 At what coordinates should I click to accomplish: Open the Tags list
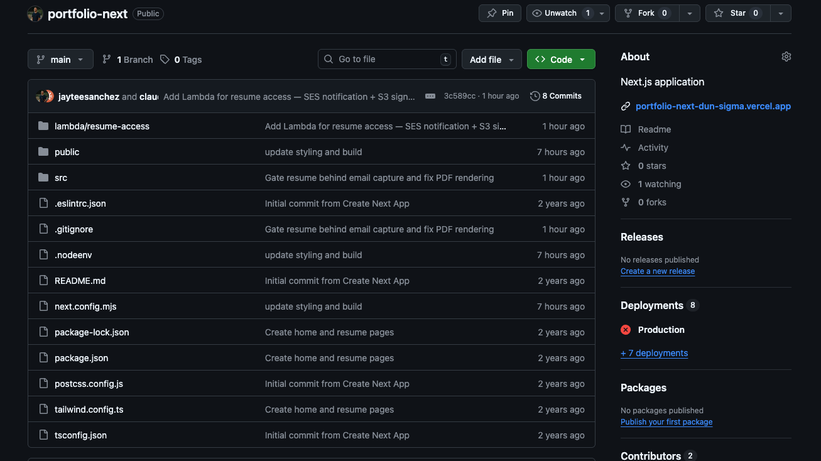[x=181, y=60]
